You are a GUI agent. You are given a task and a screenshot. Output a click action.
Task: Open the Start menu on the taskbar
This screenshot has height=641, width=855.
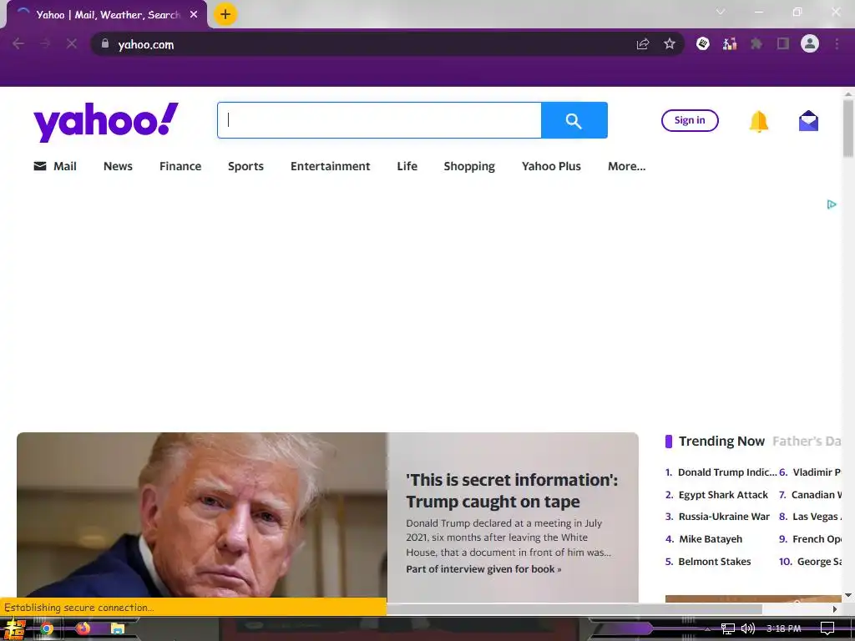pos(14,629)
